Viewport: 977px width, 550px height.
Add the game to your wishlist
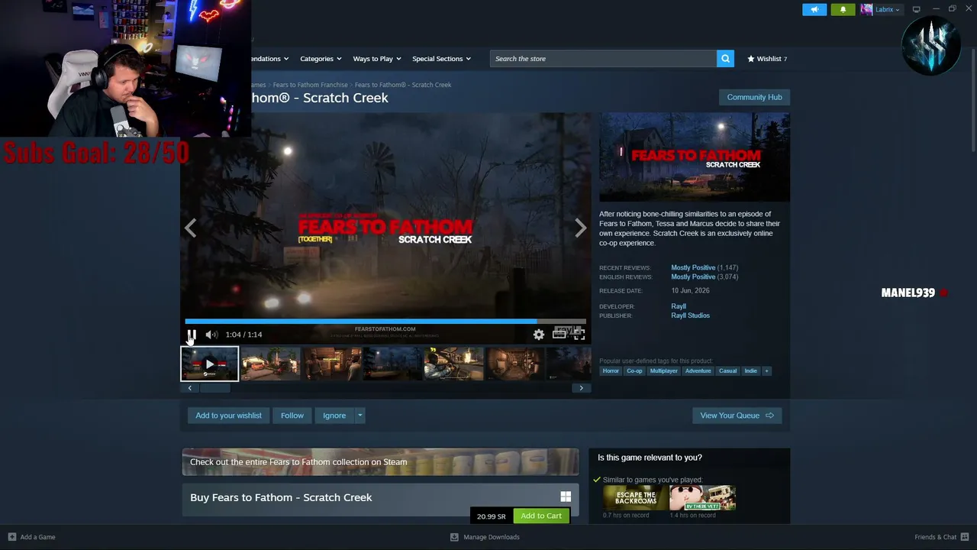(x=228, y=416)
